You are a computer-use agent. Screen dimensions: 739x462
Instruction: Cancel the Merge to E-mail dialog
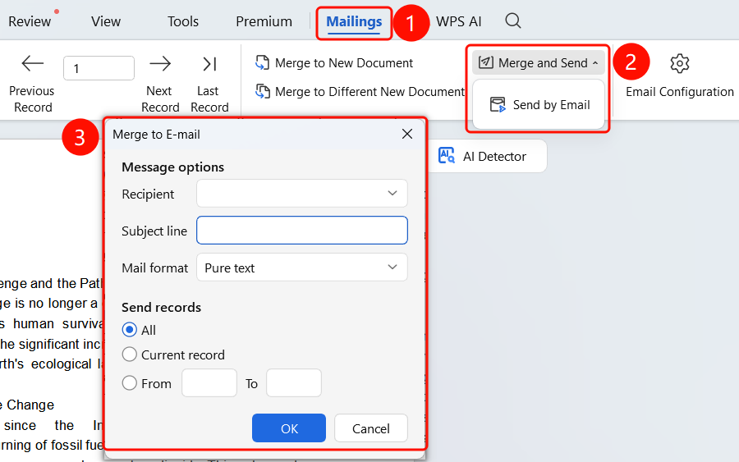pyautogui.click(x=371, y=428)
